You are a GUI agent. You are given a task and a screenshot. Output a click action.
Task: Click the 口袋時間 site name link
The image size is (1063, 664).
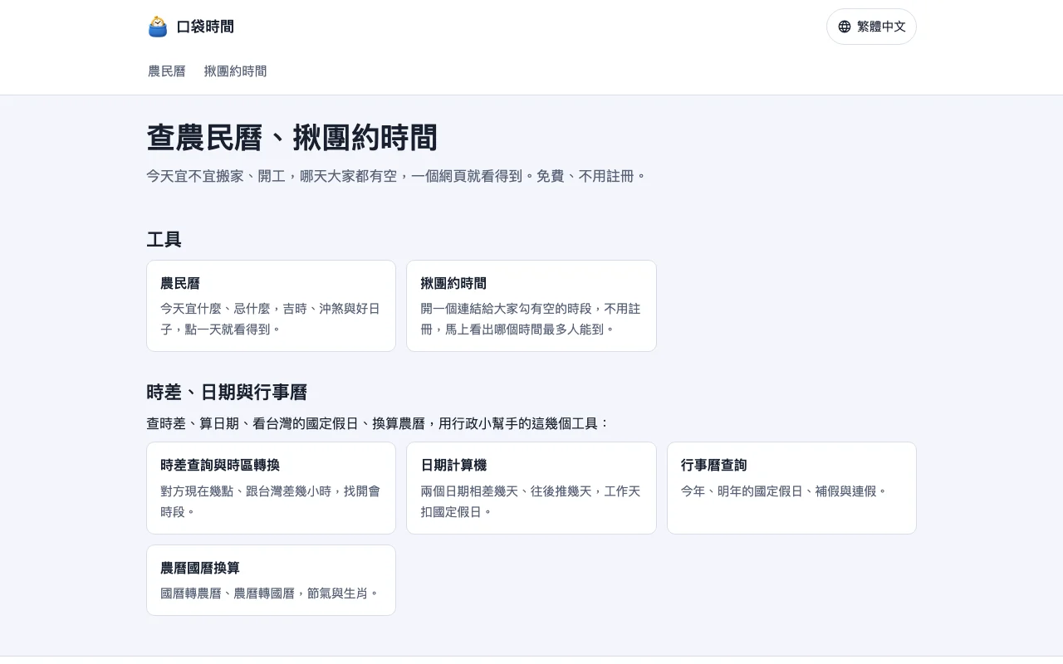pos(205,27)
